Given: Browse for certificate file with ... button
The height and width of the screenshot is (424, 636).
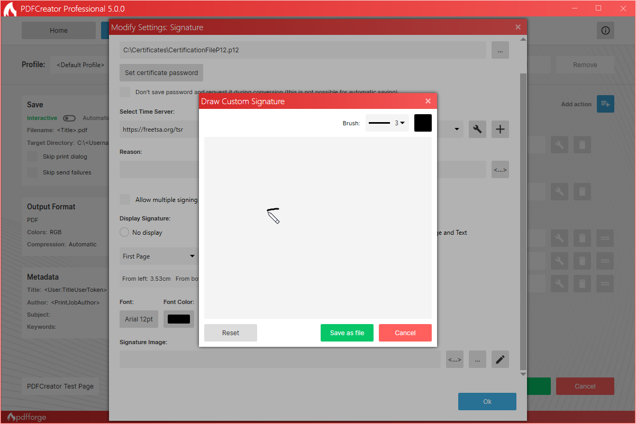Looking at the screenshot, I should pos(500,50).
